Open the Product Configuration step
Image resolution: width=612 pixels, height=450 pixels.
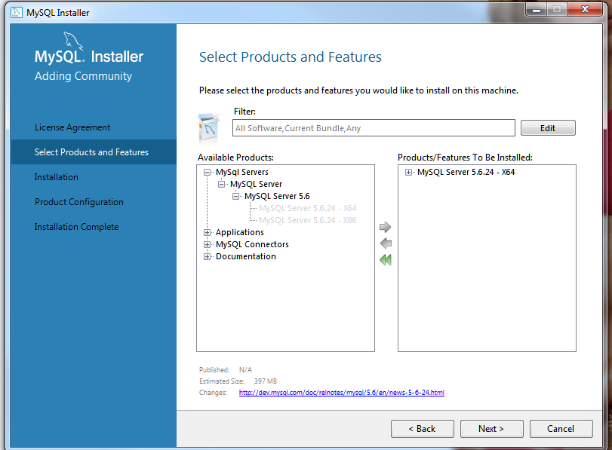point(78,202)
